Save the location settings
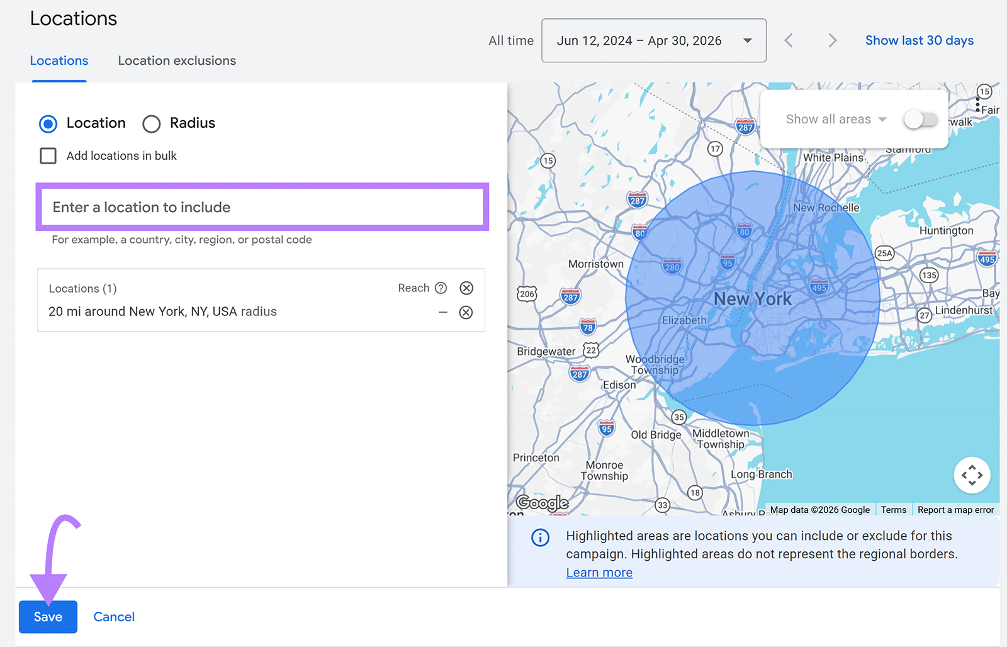This screenshot has width=1007, height=647. pos(48,617)
